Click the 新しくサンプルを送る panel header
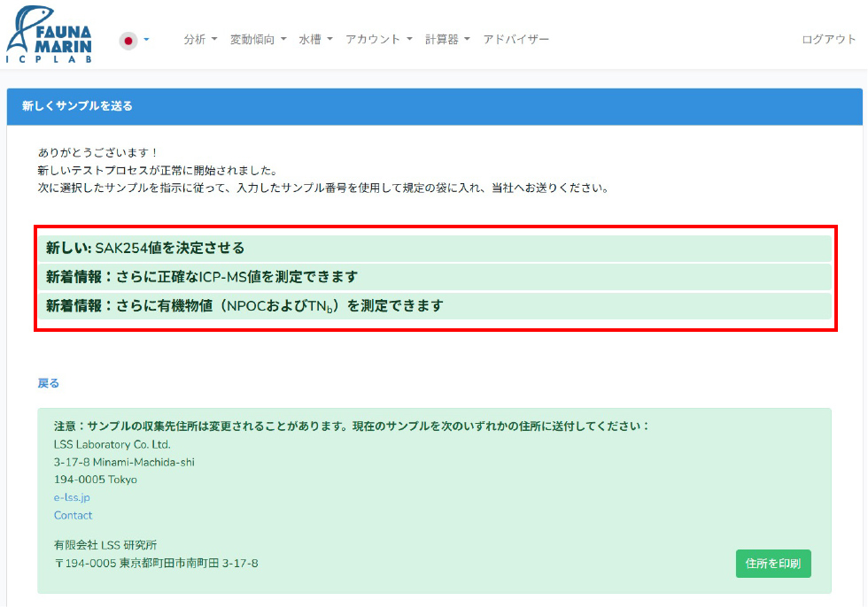The width and height of the screenshot is (868, 607). (x=77, y=106)
